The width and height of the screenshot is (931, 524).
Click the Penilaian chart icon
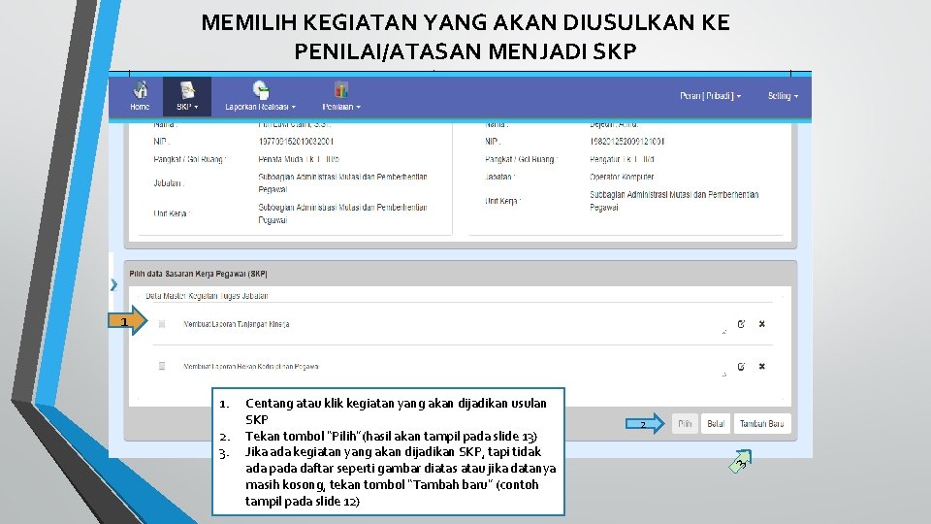[340, 89]
